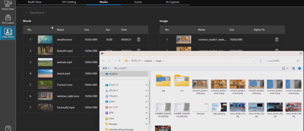
Task: Switch to the AI Capture tab
Action: [172, 2]
